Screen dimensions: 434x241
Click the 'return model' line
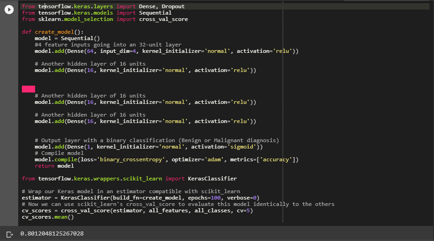(54, 166)
